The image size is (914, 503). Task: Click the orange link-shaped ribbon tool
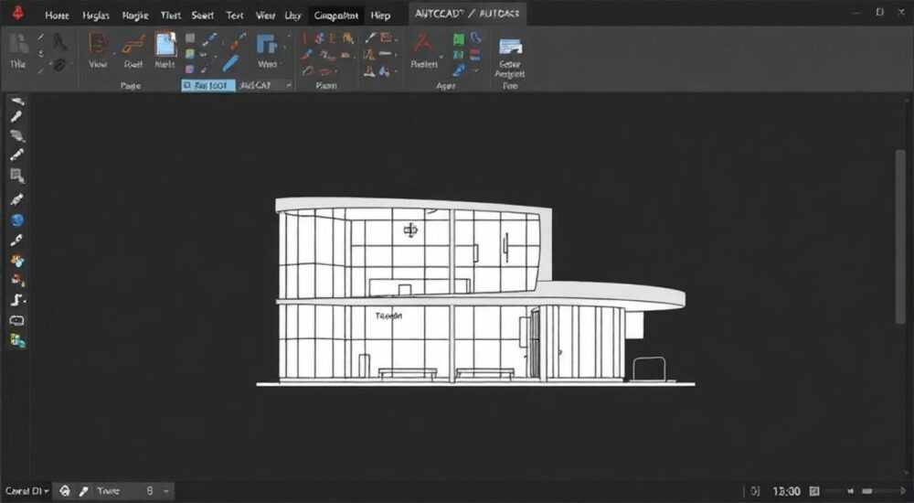133,44
